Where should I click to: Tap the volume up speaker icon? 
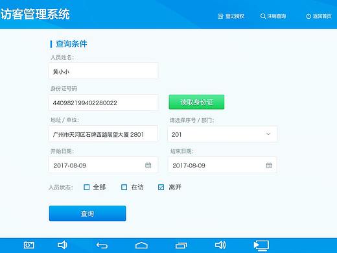pos(220,245)
